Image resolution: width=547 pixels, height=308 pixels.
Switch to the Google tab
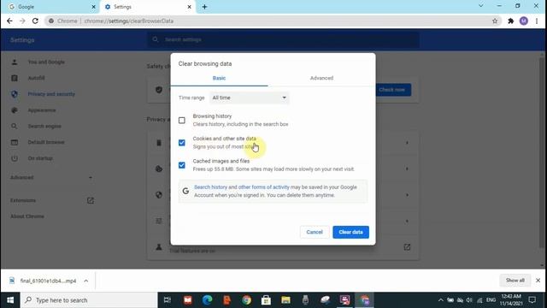50,7
